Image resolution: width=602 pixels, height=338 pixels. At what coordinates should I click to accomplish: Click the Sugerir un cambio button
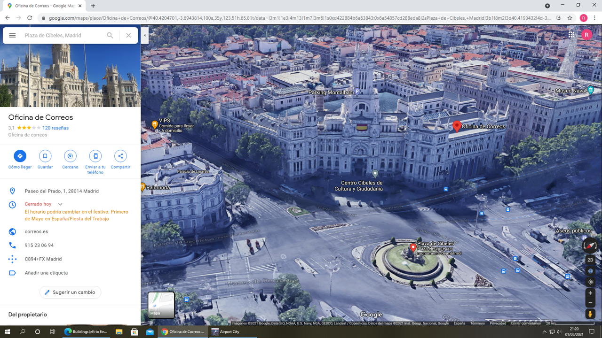point(70,292)
